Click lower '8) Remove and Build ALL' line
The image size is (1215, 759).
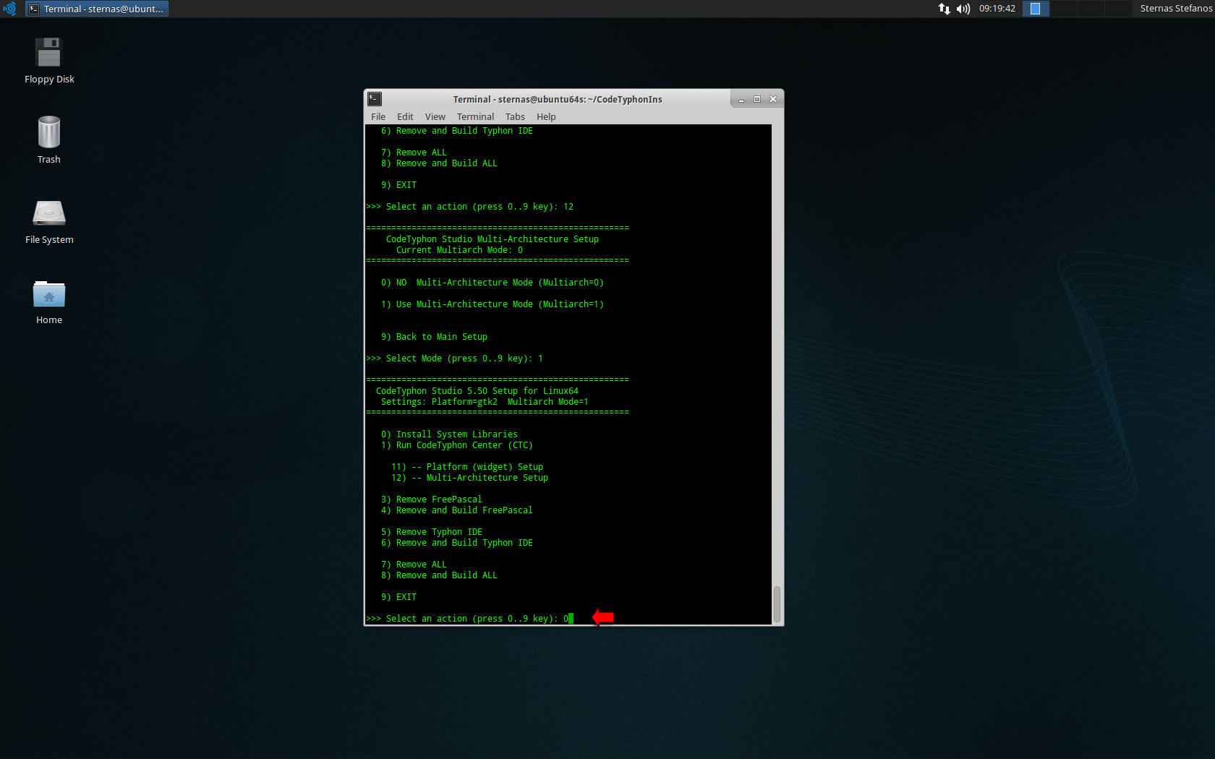(439, 575)
